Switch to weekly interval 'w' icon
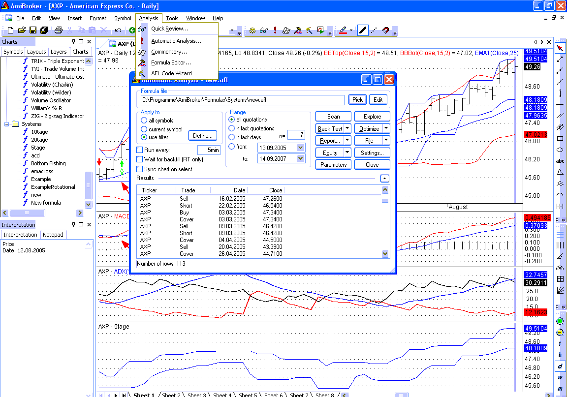Viewport: 567px width, 397px height. [560, 377]
